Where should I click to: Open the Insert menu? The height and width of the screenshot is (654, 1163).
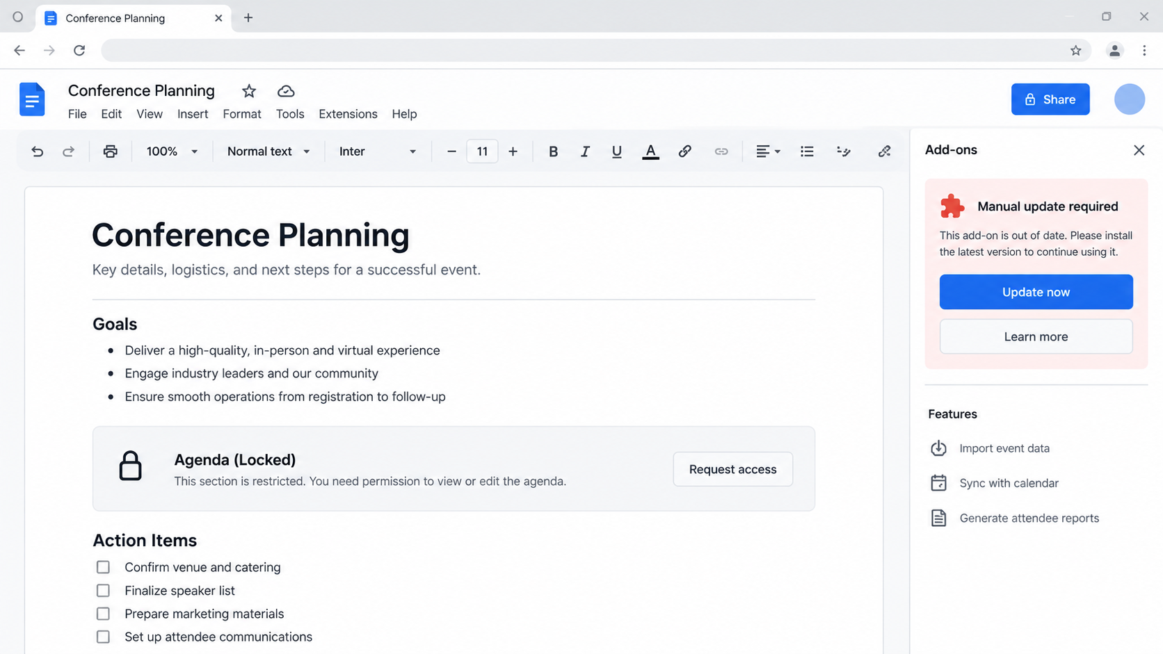coord(193,114)
